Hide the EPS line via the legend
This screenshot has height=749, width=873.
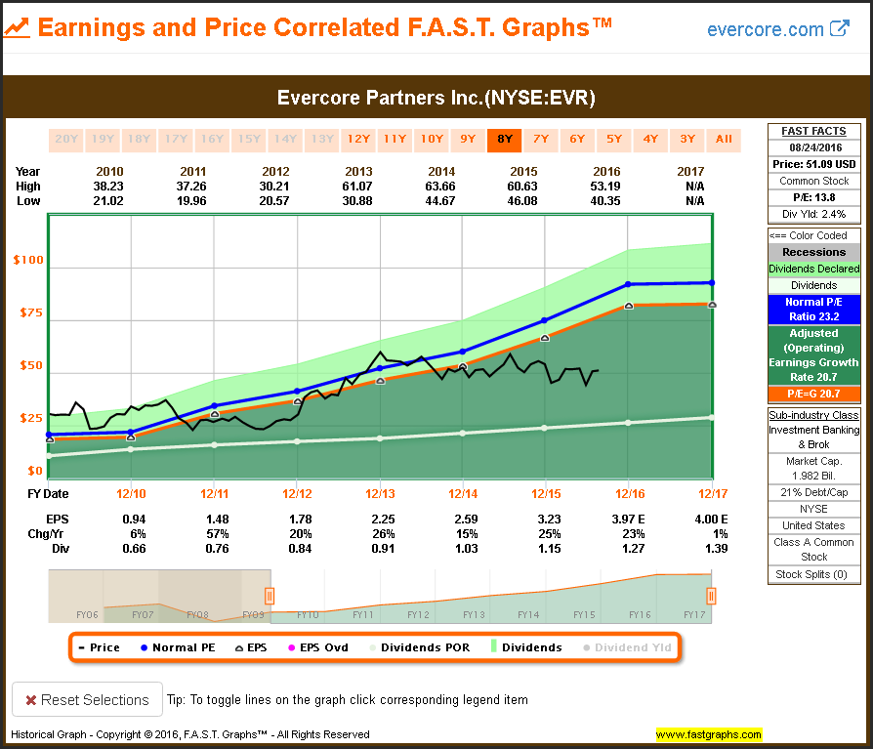250,647
